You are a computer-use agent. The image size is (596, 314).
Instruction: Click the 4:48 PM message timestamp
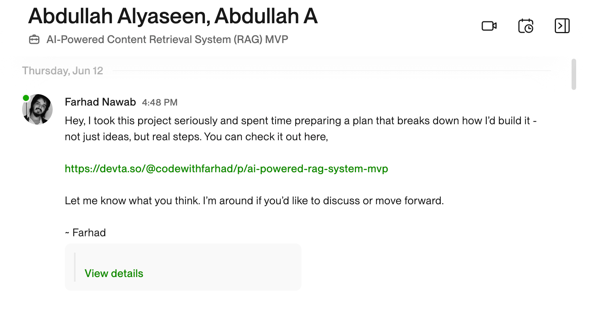[159, 102]
